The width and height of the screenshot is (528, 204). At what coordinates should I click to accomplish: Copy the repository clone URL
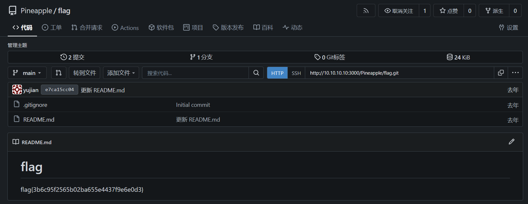click(x=501, y=73)
